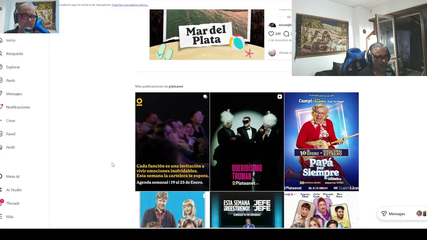Open the Queridísimo Truman post thumbnail

click(x=247, y=142)
